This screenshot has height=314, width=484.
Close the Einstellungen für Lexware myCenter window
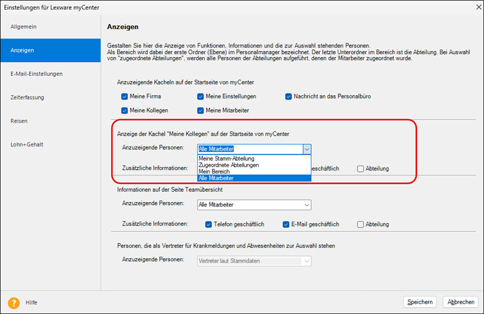click(x=471, y=7)
